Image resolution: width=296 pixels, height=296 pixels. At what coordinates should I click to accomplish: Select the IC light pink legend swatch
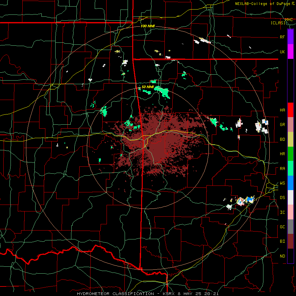(290, 212)
